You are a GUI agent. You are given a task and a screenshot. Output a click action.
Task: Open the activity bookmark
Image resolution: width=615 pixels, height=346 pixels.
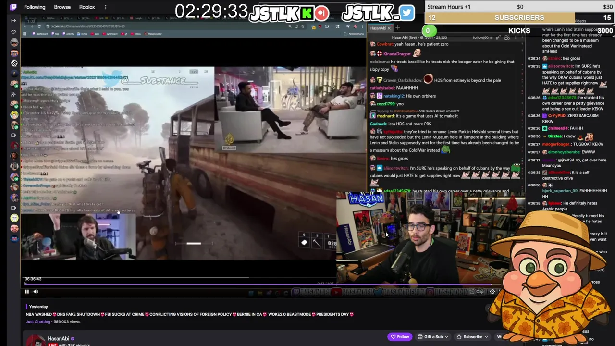point(69,34)
